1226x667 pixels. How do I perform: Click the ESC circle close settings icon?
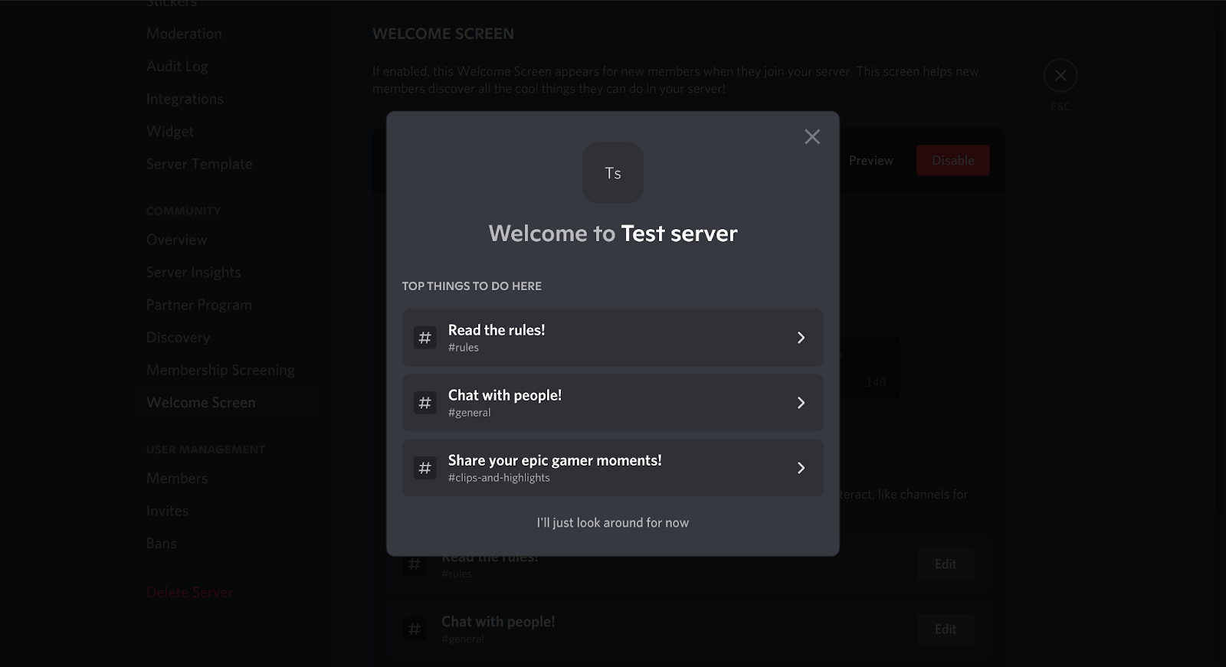1060,75
